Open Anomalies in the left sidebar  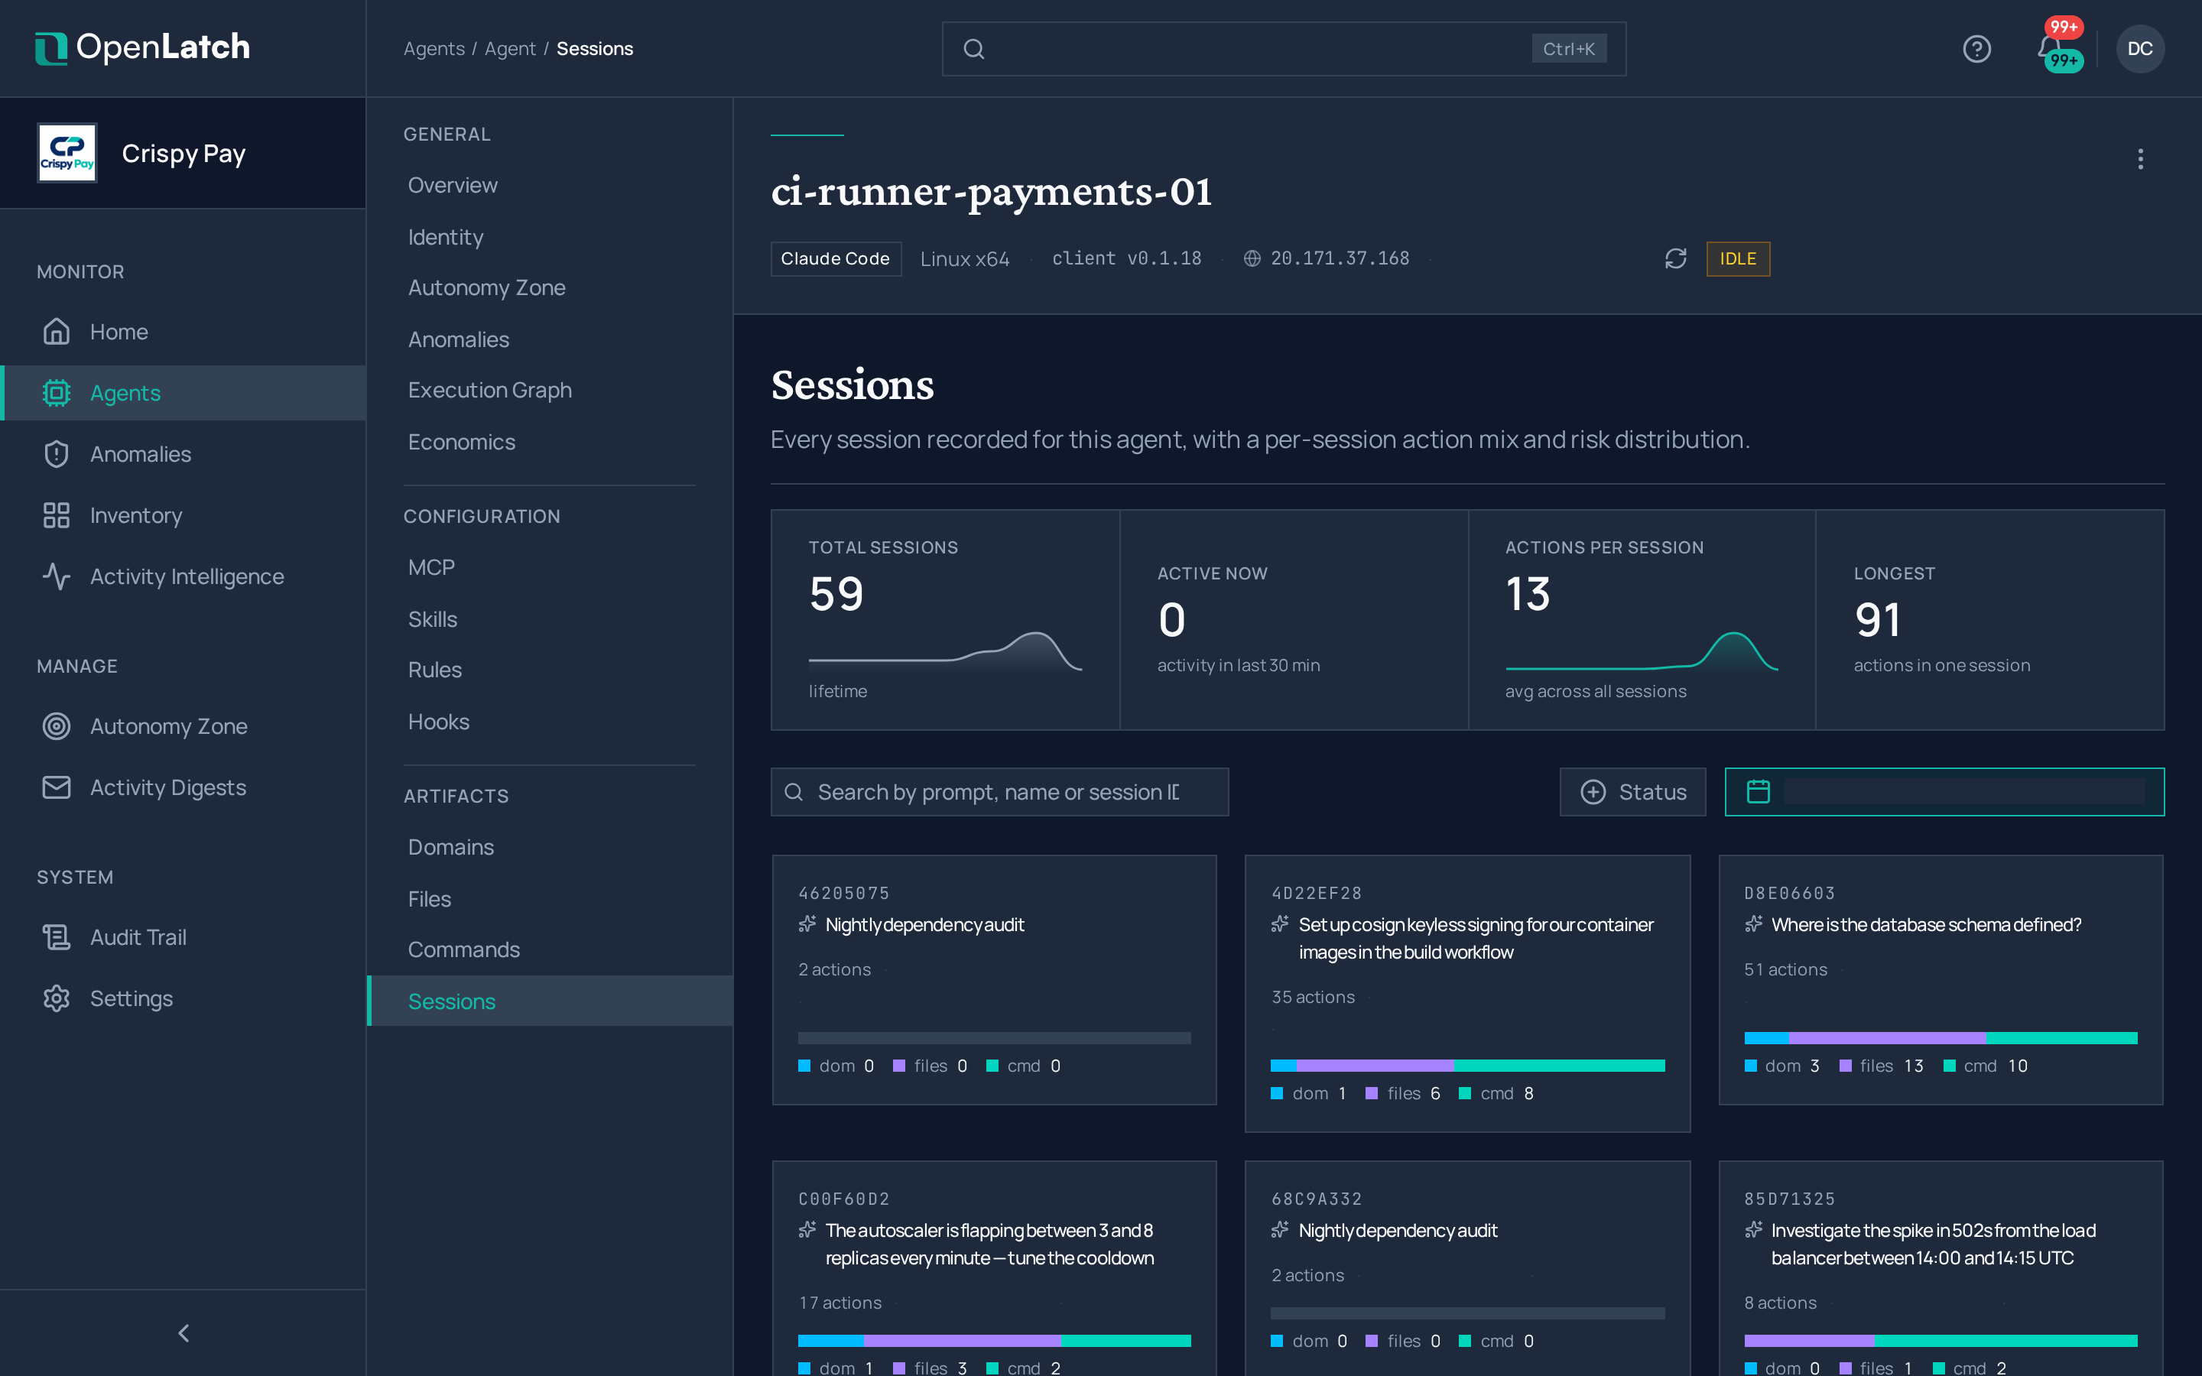click(x=183, y=454)
